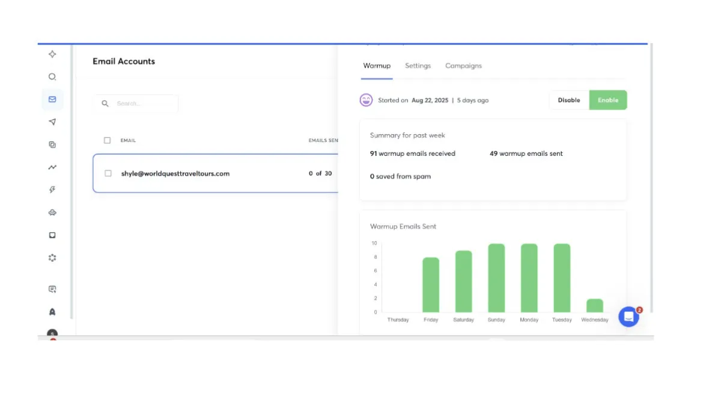
Task: Open Campaigns paper plane sidebar icon
Action: (52, 122)
